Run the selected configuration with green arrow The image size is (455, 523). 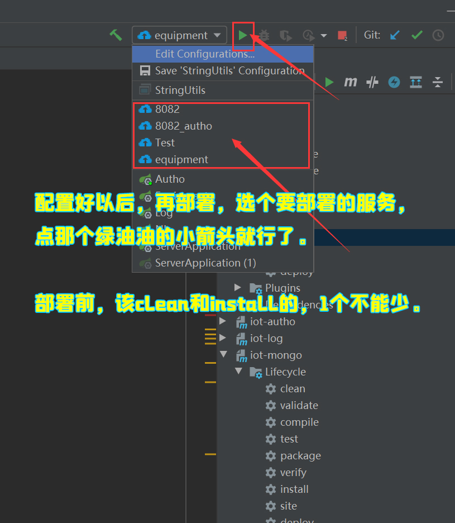243,35
